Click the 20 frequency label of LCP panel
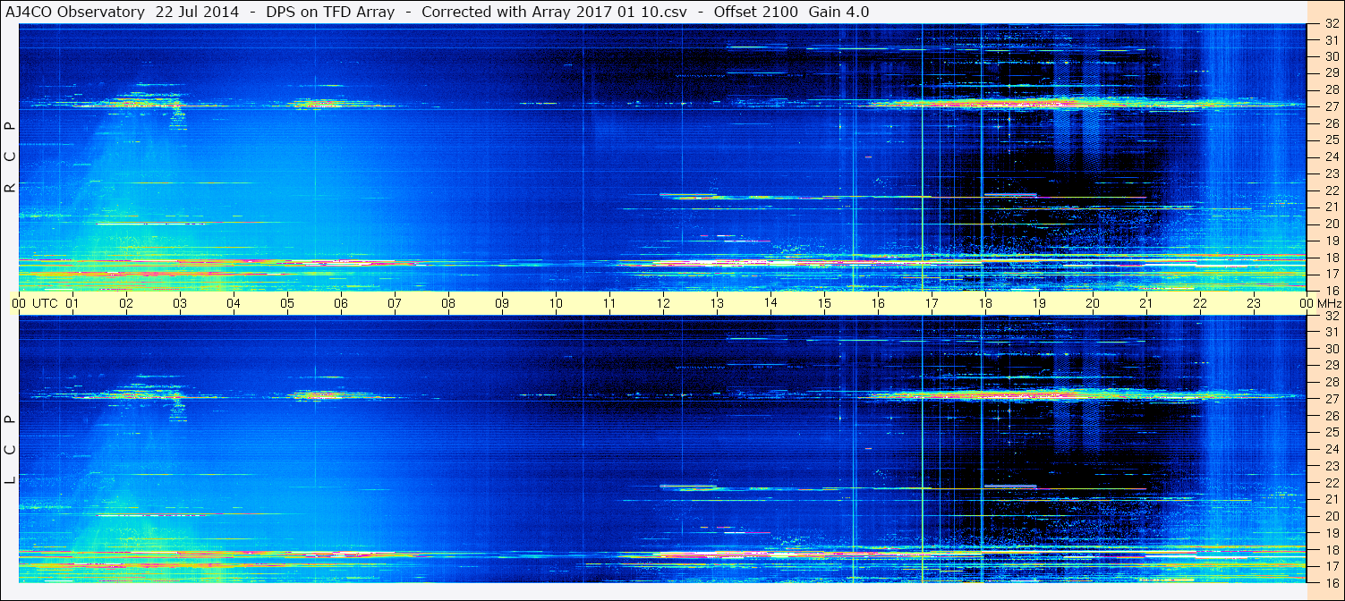The image size is (1345, 601). (1331, 516)
